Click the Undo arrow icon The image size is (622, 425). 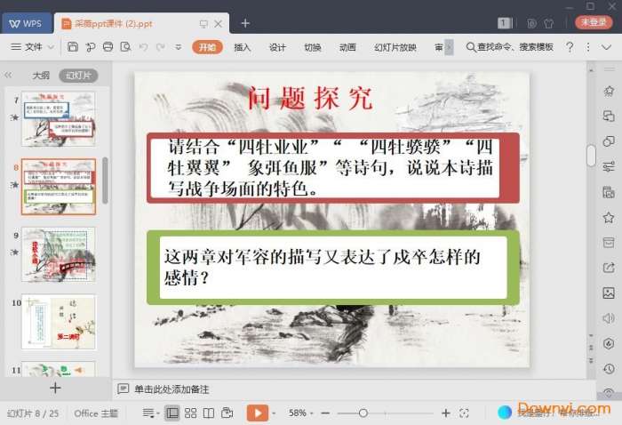pos(143,47)
